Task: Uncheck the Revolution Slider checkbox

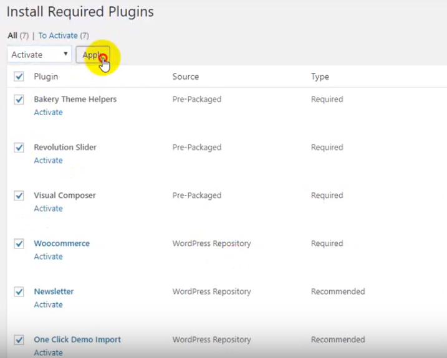Action: (x=19, y=148)
